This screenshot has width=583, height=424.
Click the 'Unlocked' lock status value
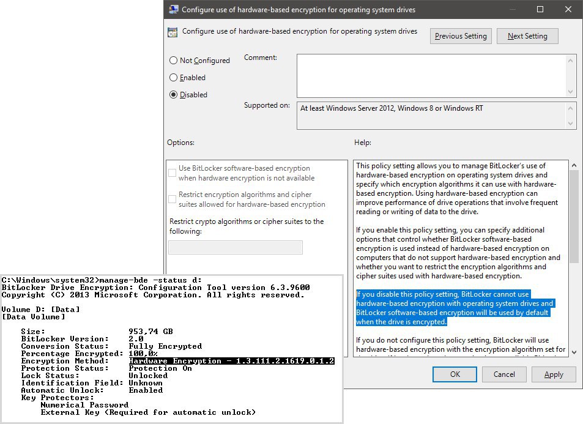[148, 376]
